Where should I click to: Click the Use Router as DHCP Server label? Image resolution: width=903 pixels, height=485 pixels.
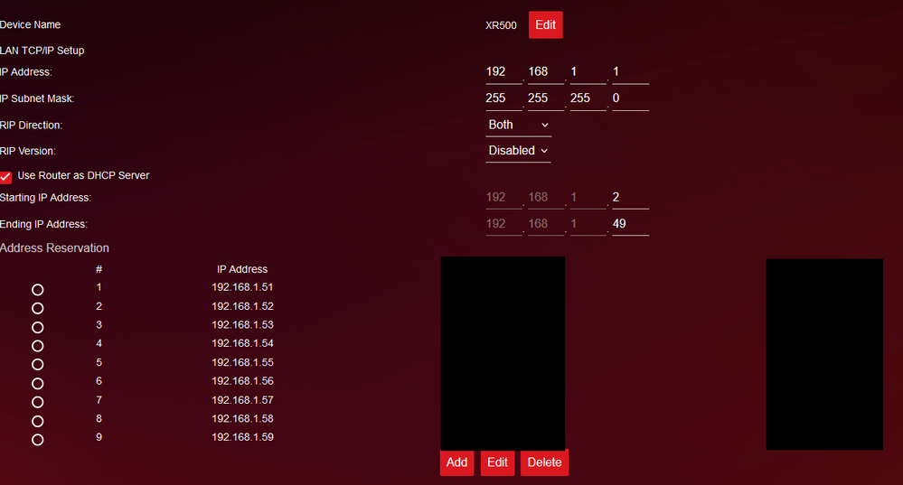tap(83, 175)
